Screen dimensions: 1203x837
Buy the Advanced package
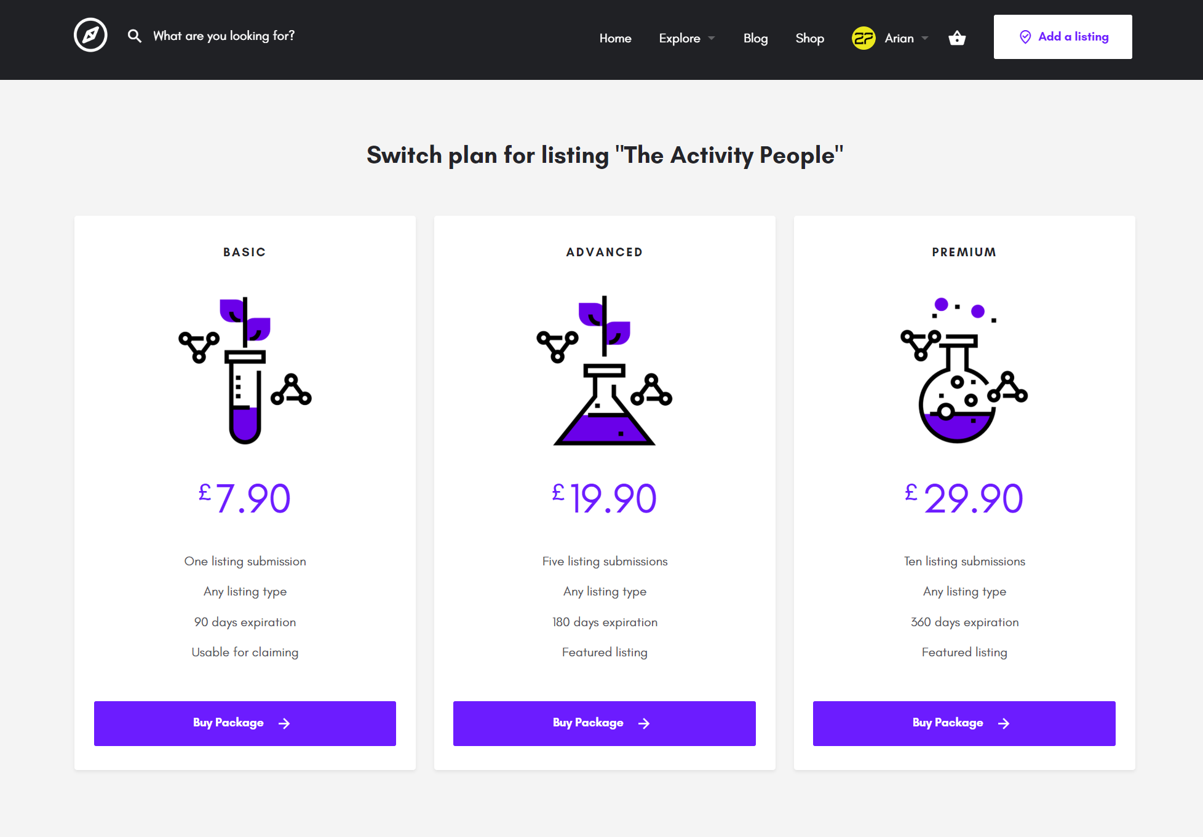[604, 723]
